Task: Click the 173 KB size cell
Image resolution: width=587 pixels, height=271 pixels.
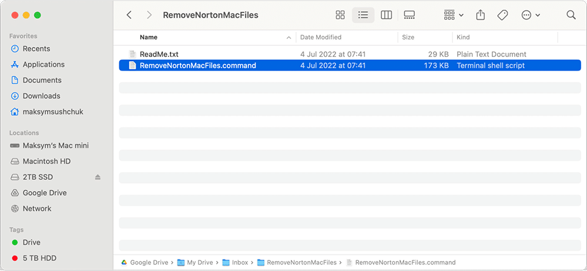Action: (436, 65)
